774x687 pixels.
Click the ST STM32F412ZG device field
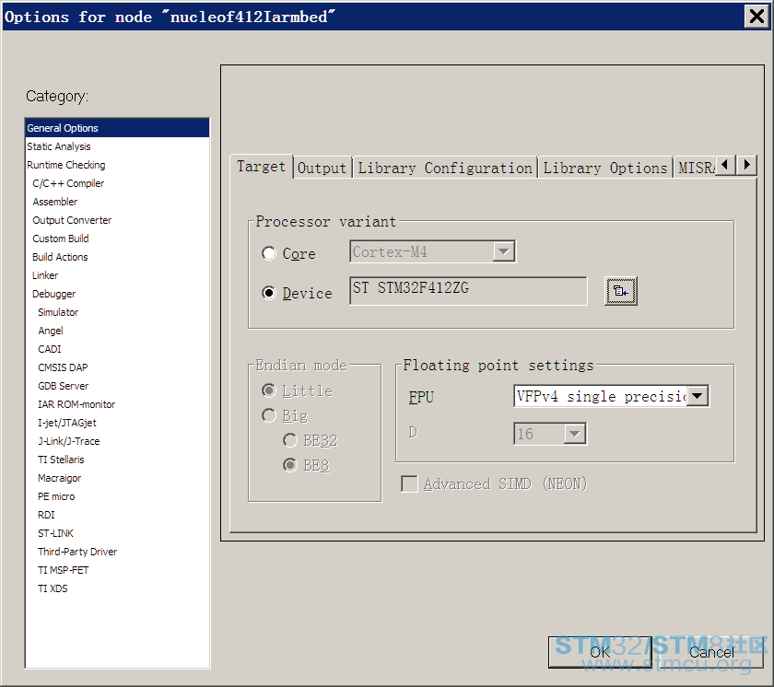[x=468, y=291]
